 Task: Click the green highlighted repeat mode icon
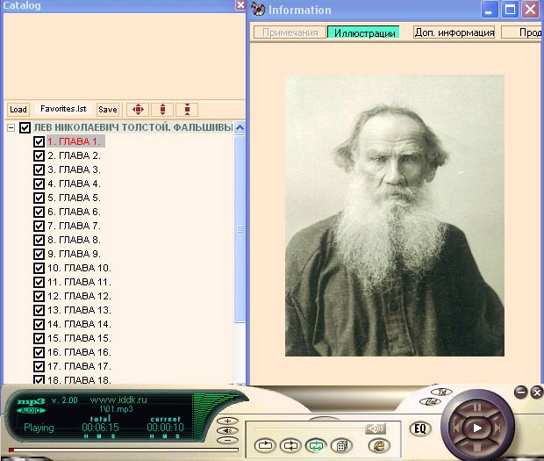tap(315, 445)
